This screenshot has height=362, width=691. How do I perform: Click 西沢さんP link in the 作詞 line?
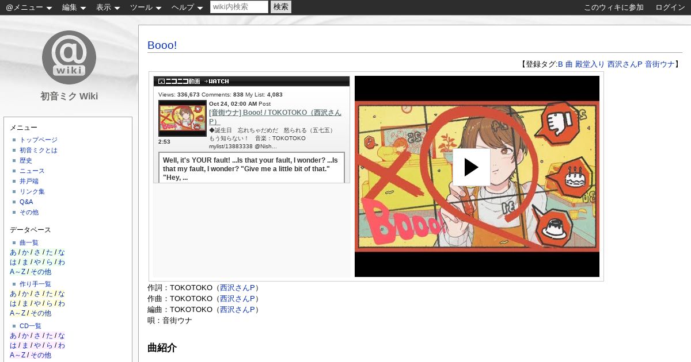point(237,287)
